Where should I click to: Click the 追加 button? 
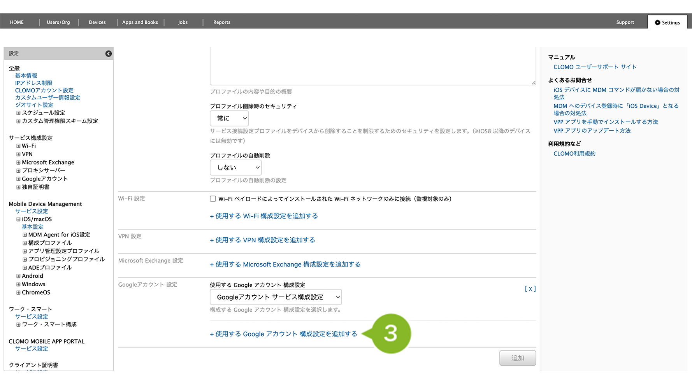point(517,358)
